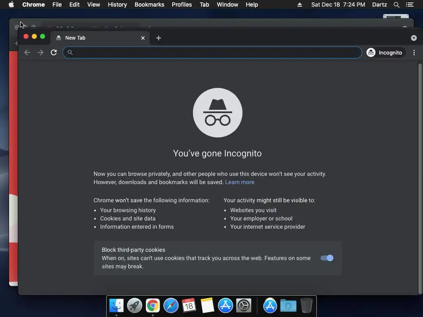The image size is (423, 317).
Task: Open Notification Center list icon
Action: [409, 5]
